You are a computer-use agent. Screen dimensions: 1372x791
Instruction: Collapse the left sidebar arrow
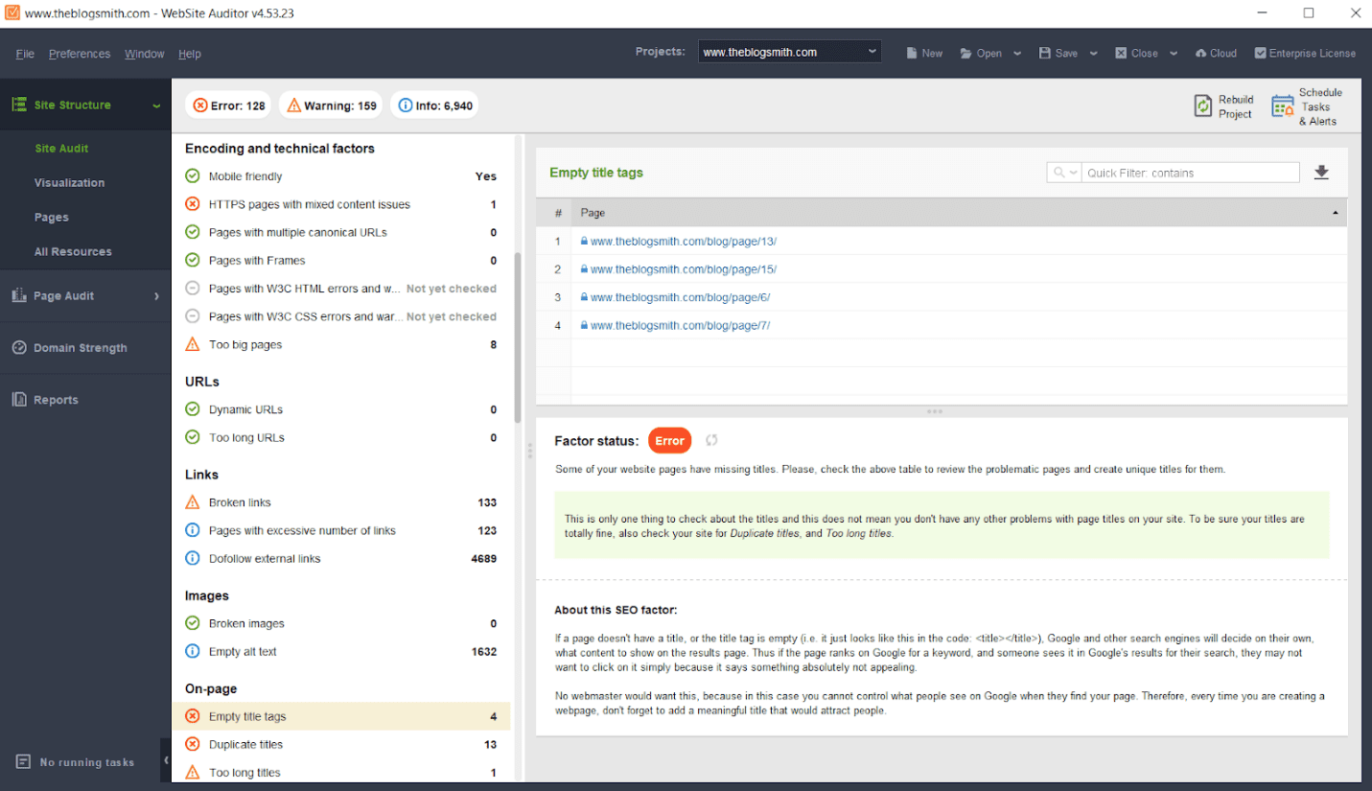coord(166,760)
